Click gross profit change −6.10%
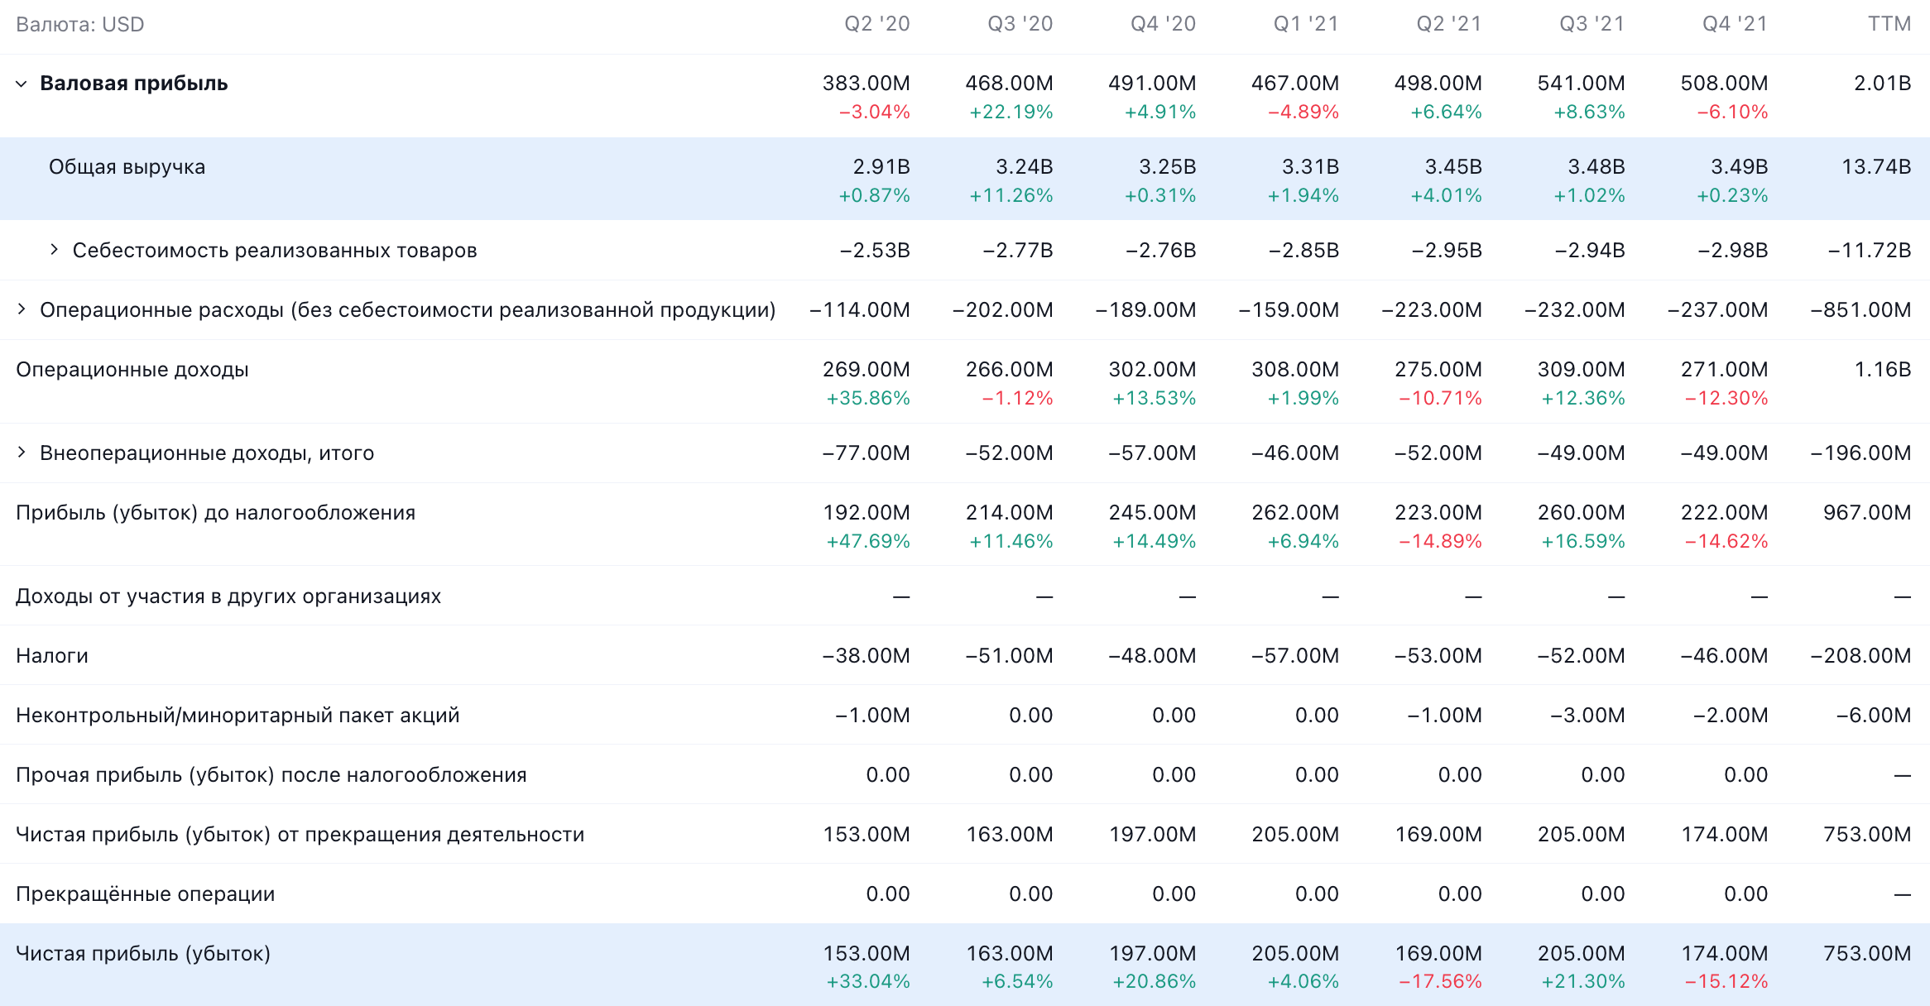This screenshot has height=1006, width=1930. (1732, 112)
